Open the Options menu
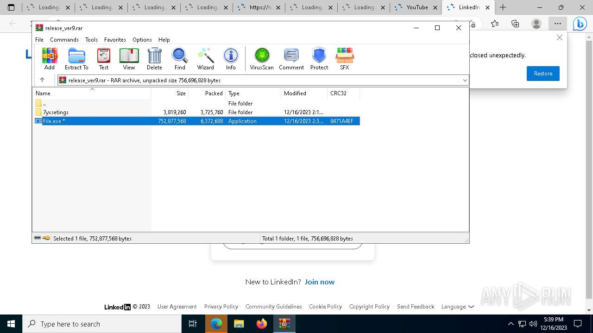593x333 pixels. coord(142,40)
